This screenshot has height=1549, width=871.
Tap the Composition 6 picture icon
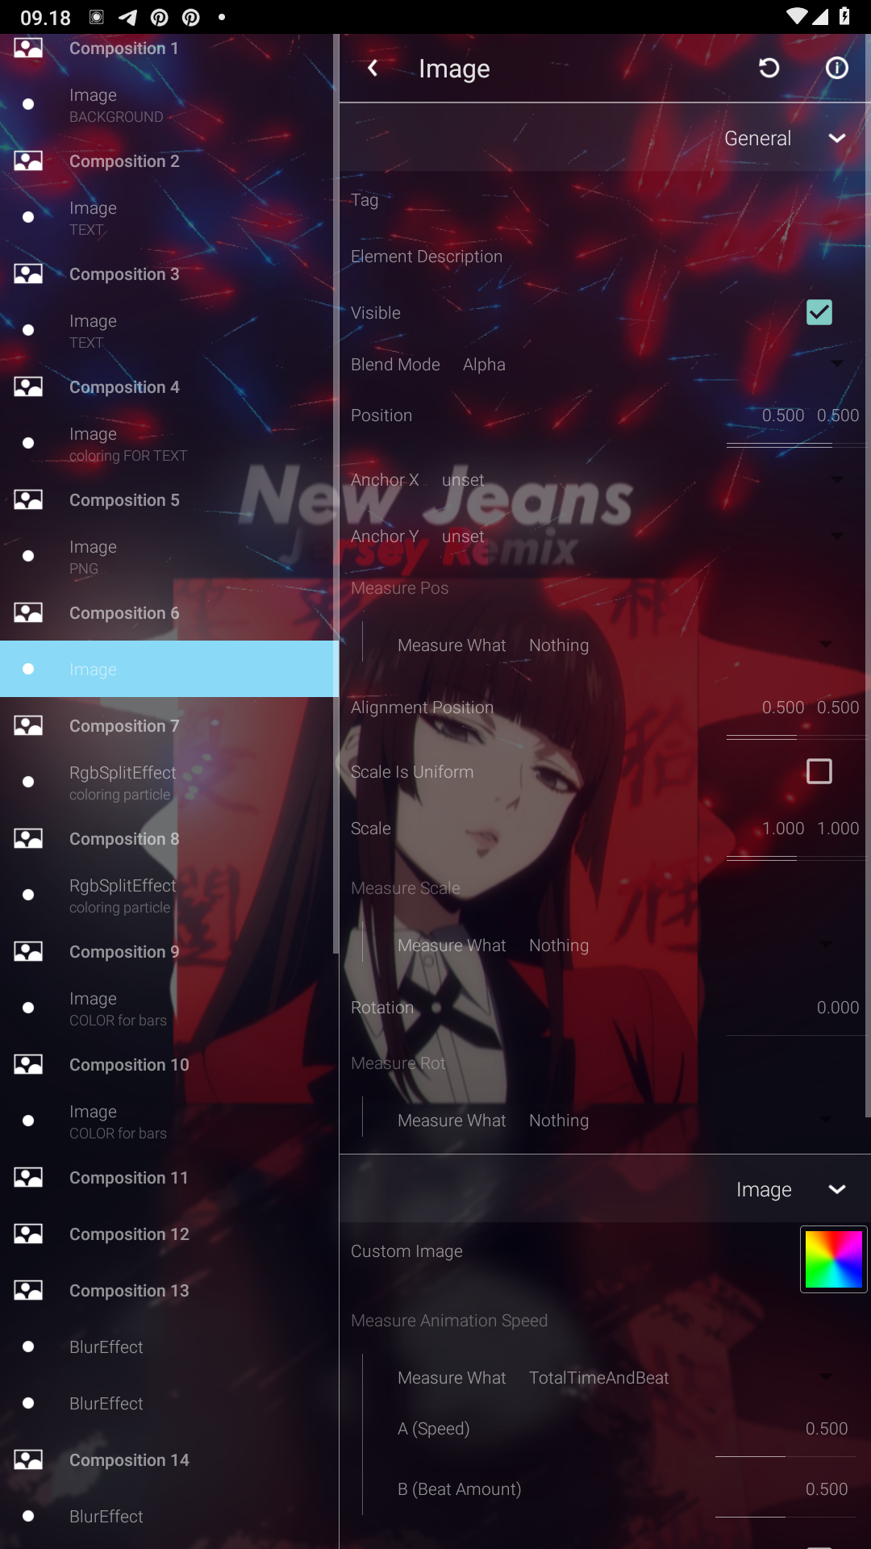pyautogui.click(x=28, y=613)
